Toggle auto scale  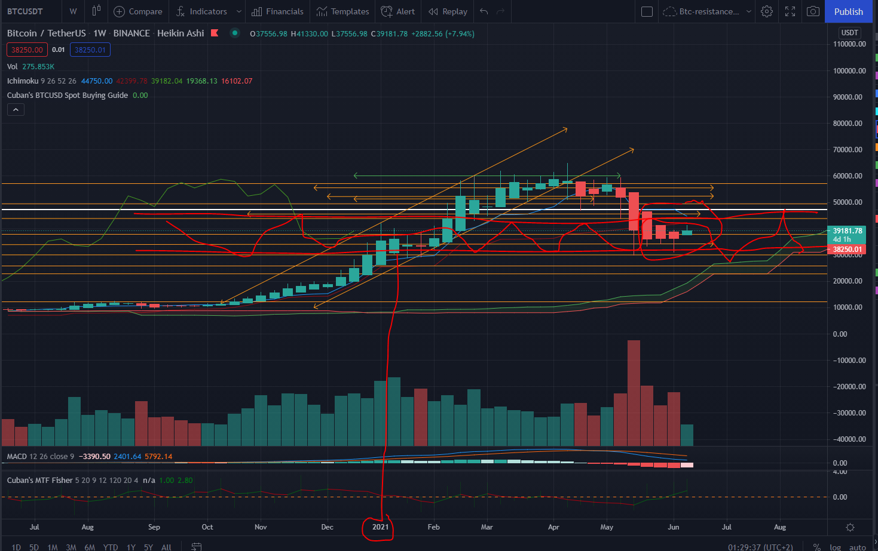tap(858, 547)
